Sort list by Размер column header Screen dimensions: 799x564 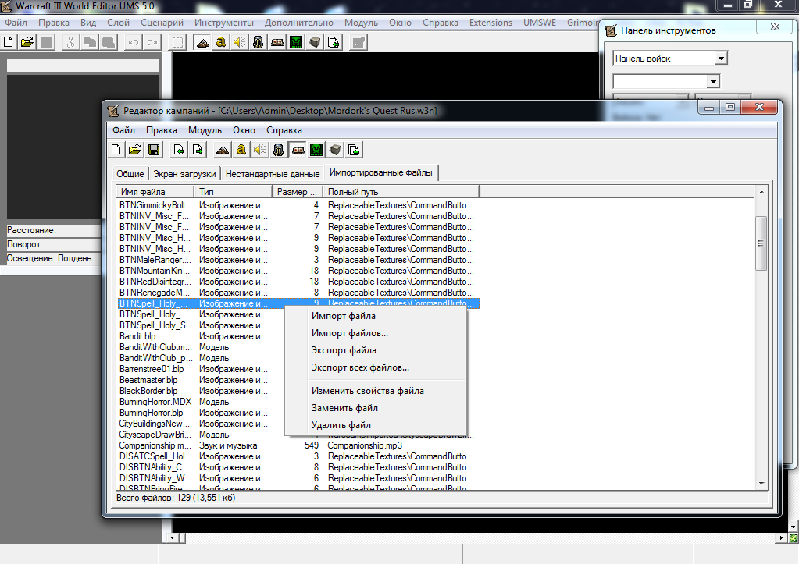[297, 192]
